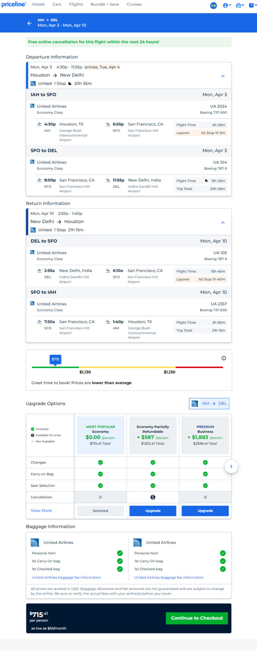Click the Selected economy button

tap(100, 511)
